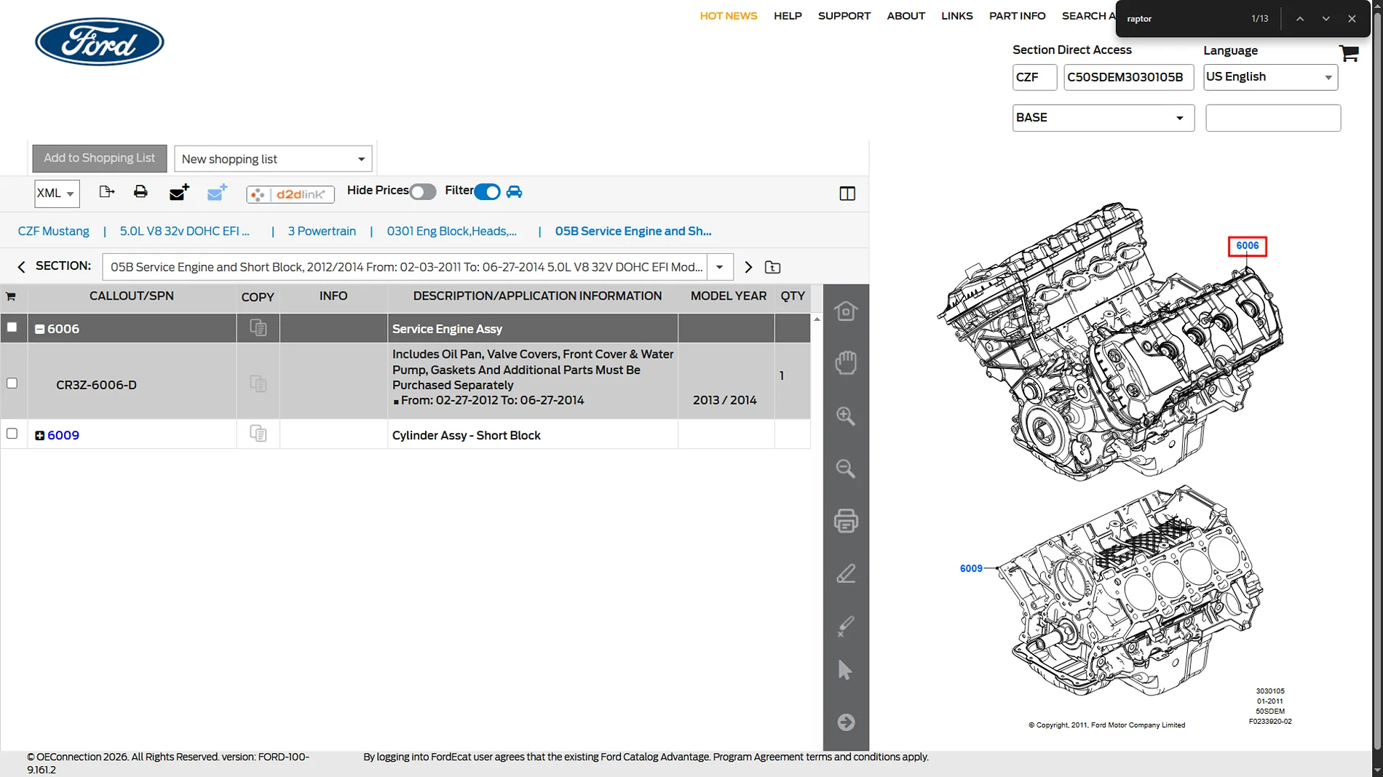Print the parts list from toolbar
This screenshot has height=777, width=1383.
[x=140, y=192]
